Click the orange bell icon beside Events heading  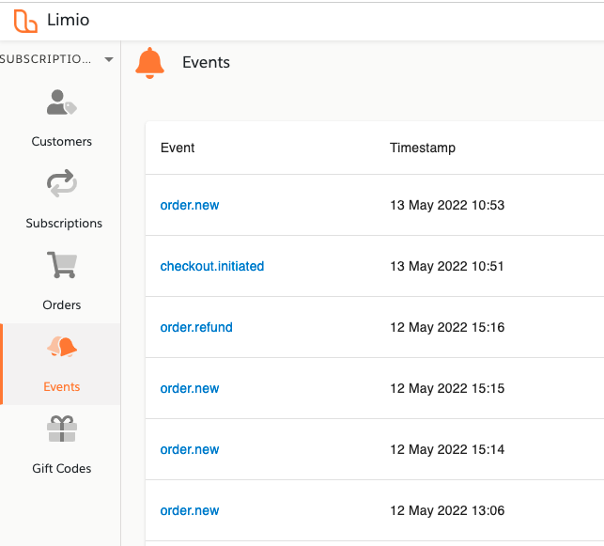point(149,63)
